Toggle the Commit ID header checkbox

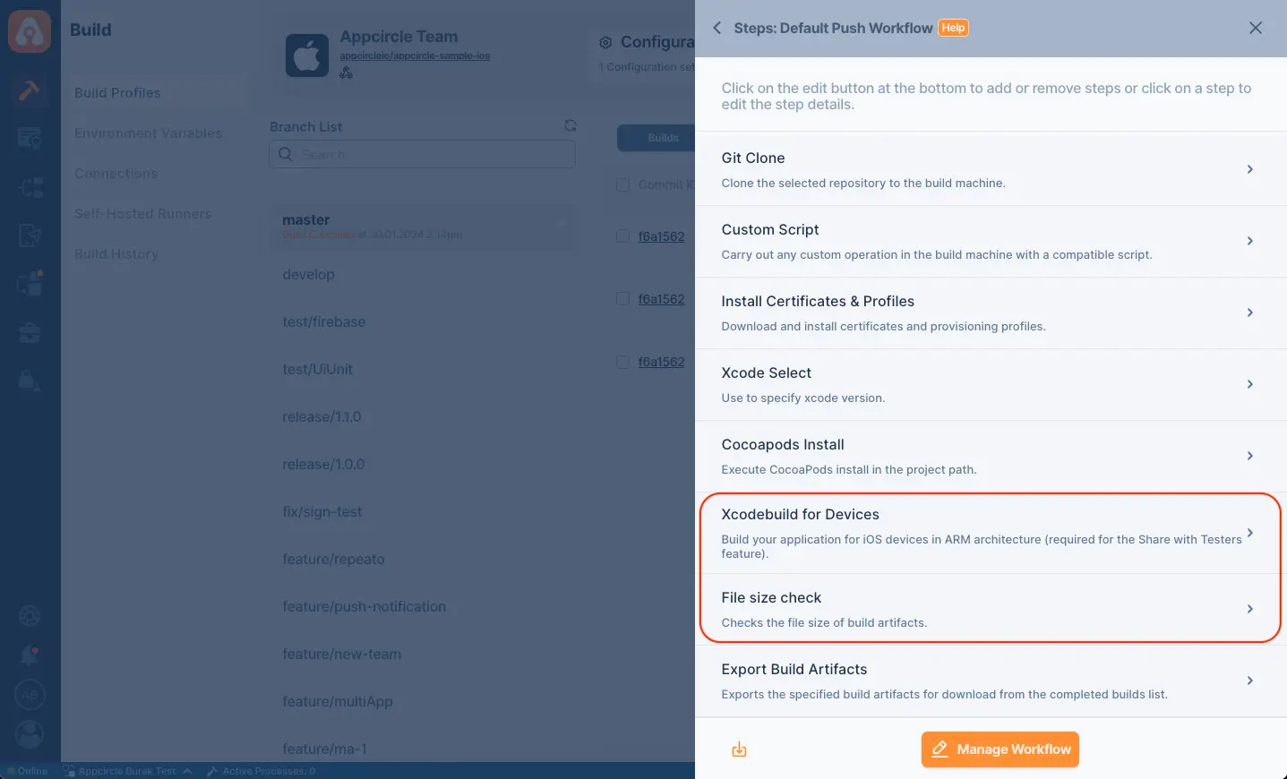tap(622, 184)
